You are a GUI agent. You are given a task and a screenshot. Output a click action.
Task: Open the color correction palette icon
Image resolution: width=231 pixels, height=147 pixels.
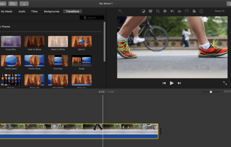151,11
